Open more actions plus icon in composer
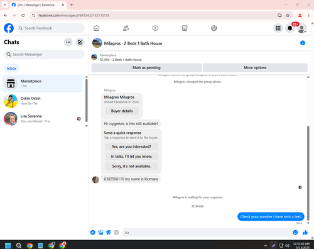 [93, 233]
